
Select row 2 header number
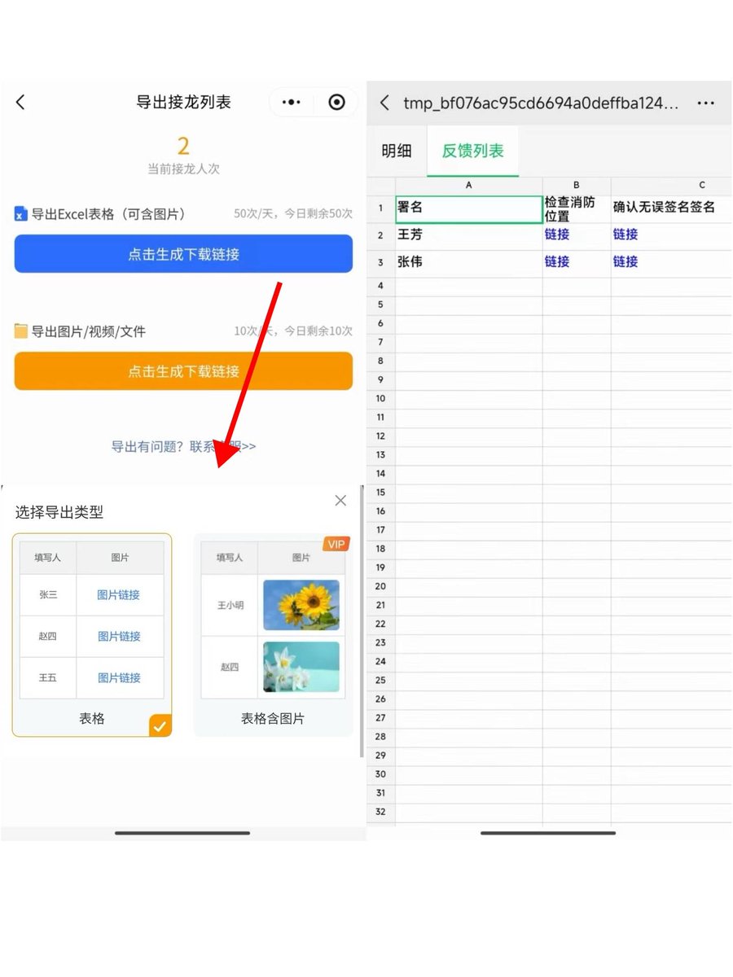tap(380, 235)
